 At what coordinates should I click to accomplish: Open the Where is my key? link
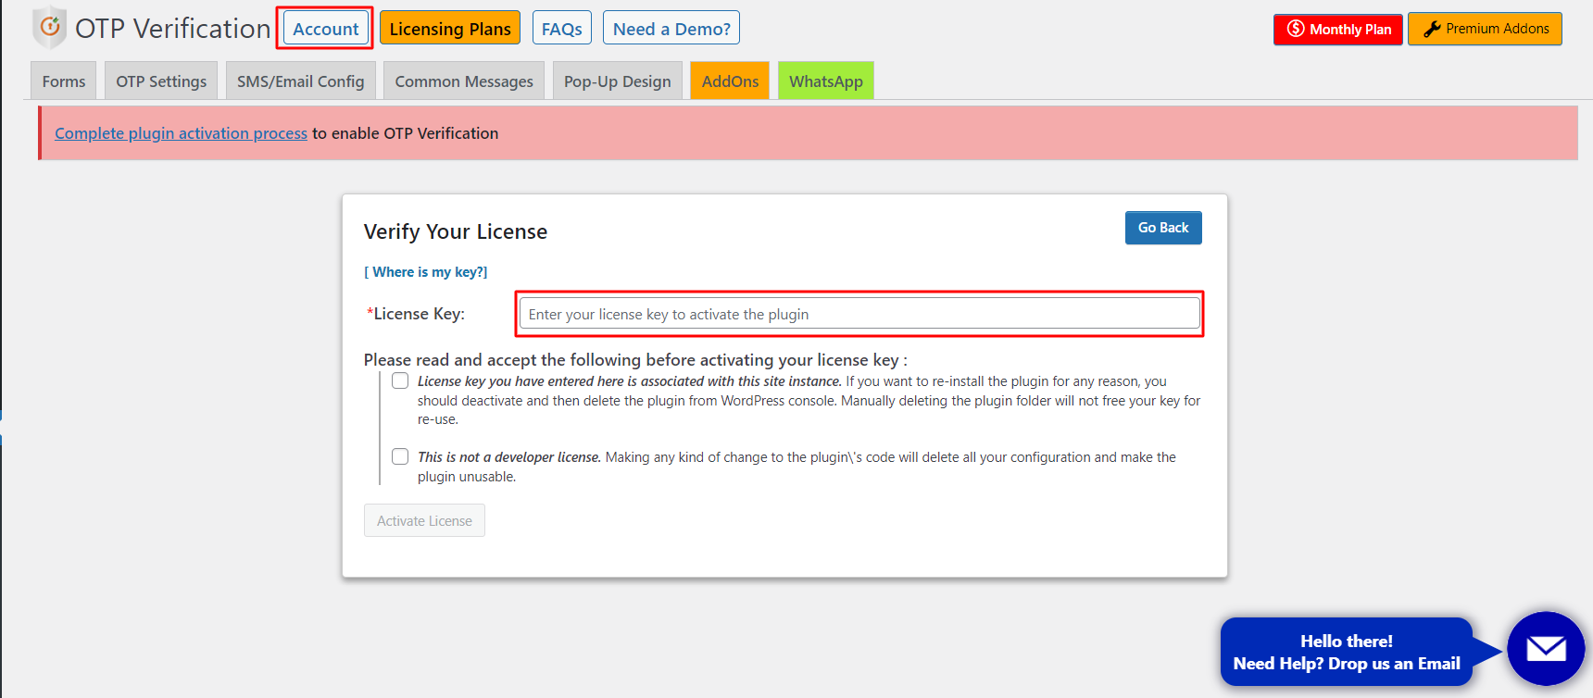click(426, 272)
